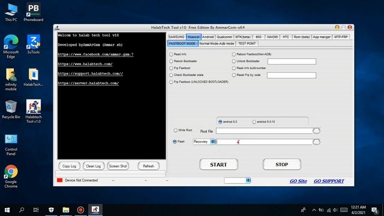Open Control Panel desktop icon
The width and height of the screenshot is (384, 216).
click(x=11, y=145)
